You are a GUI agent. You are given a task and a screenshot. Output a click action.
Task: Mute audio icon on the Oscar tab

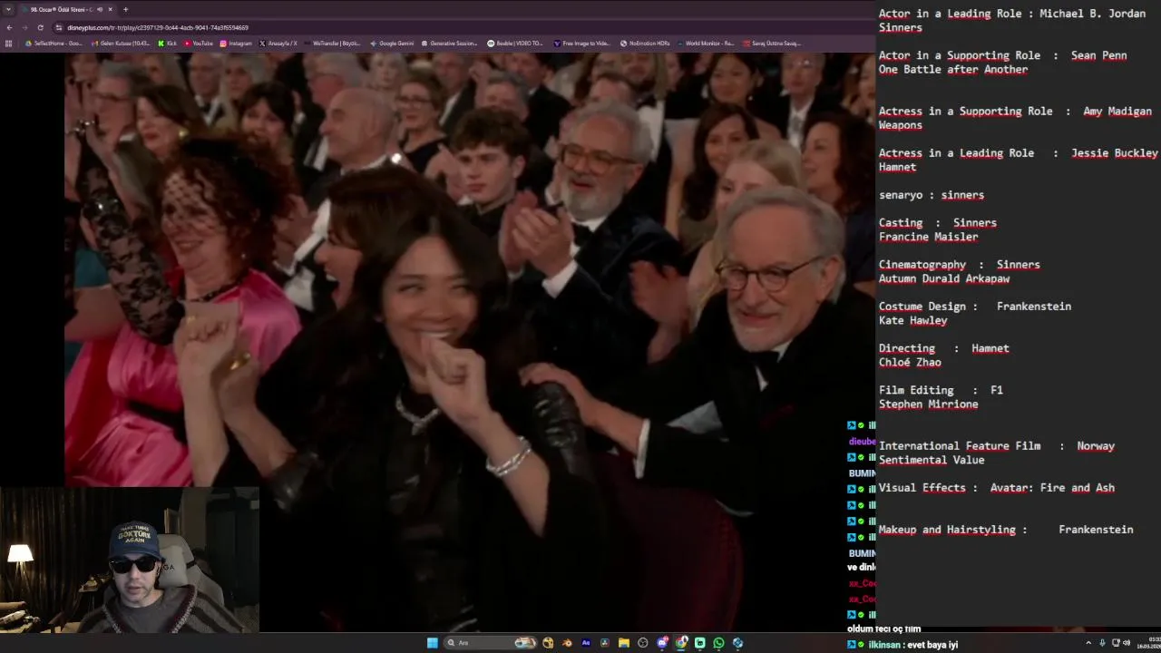tap(100, 9)
